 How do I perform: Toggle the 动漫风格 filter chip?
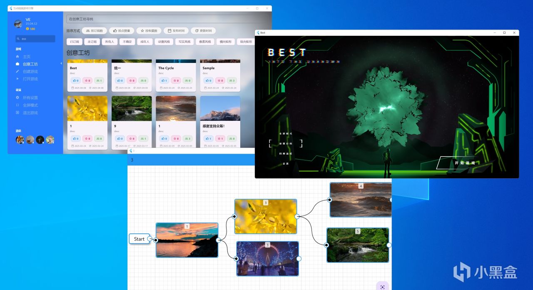164,42
